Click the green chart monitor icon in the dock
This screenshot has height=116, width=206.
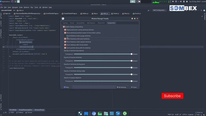[100, 113]
